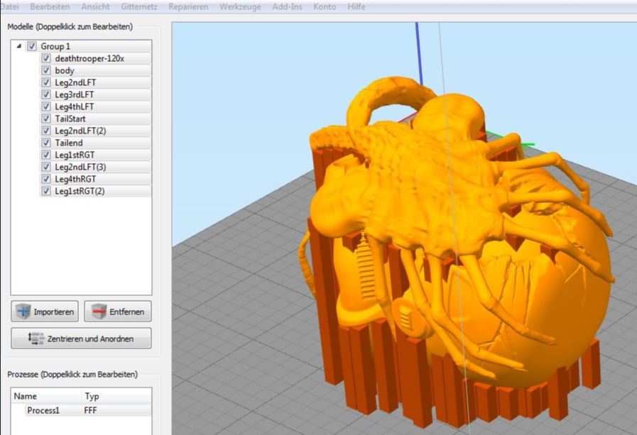Image resolution: width=637 pixels, height=435 pixels.
Task: Select the Leg3rdLFT model name
Action: (75, 94)
